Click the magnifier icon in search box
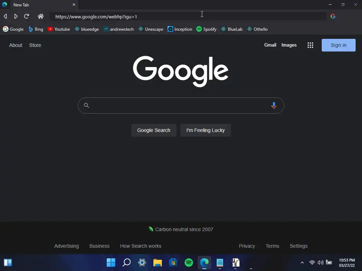Viewport: 362px width, 271px height. (x=86, y=105)
